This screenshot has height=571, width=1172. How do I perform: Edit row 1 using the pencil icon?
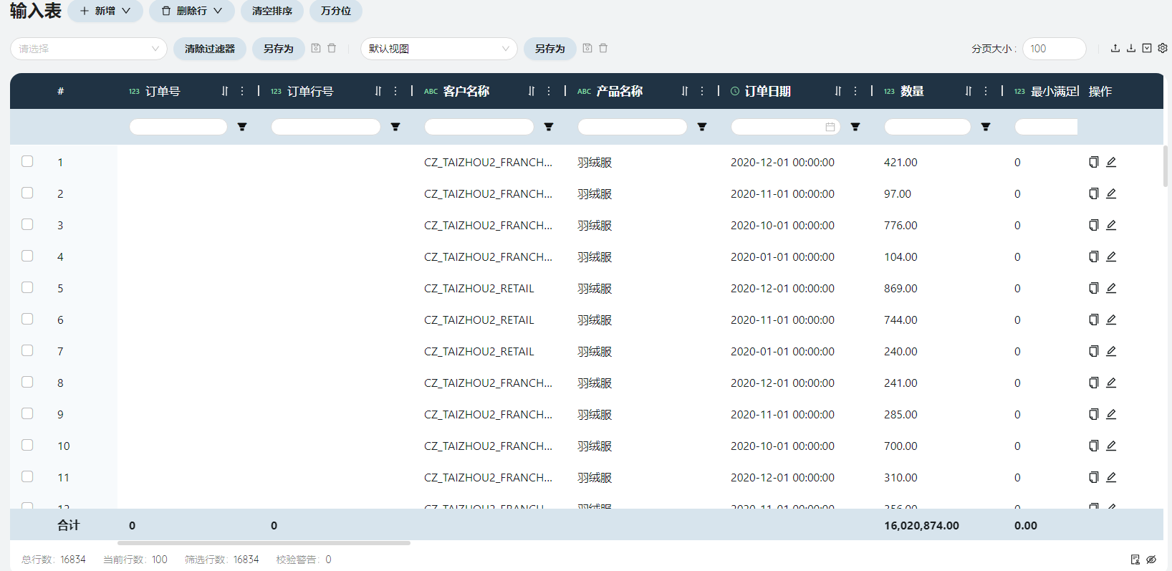click(x=1111, y=162)
